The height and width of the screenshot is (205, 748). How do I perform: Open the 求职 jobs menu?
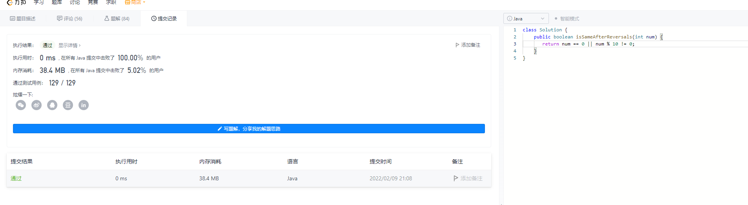[x=111, y=2]
